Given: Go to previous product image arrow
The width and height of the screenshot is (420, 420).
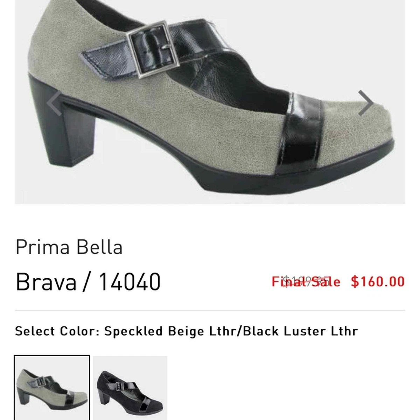Looking at the screenshot, I should (55, 103).
